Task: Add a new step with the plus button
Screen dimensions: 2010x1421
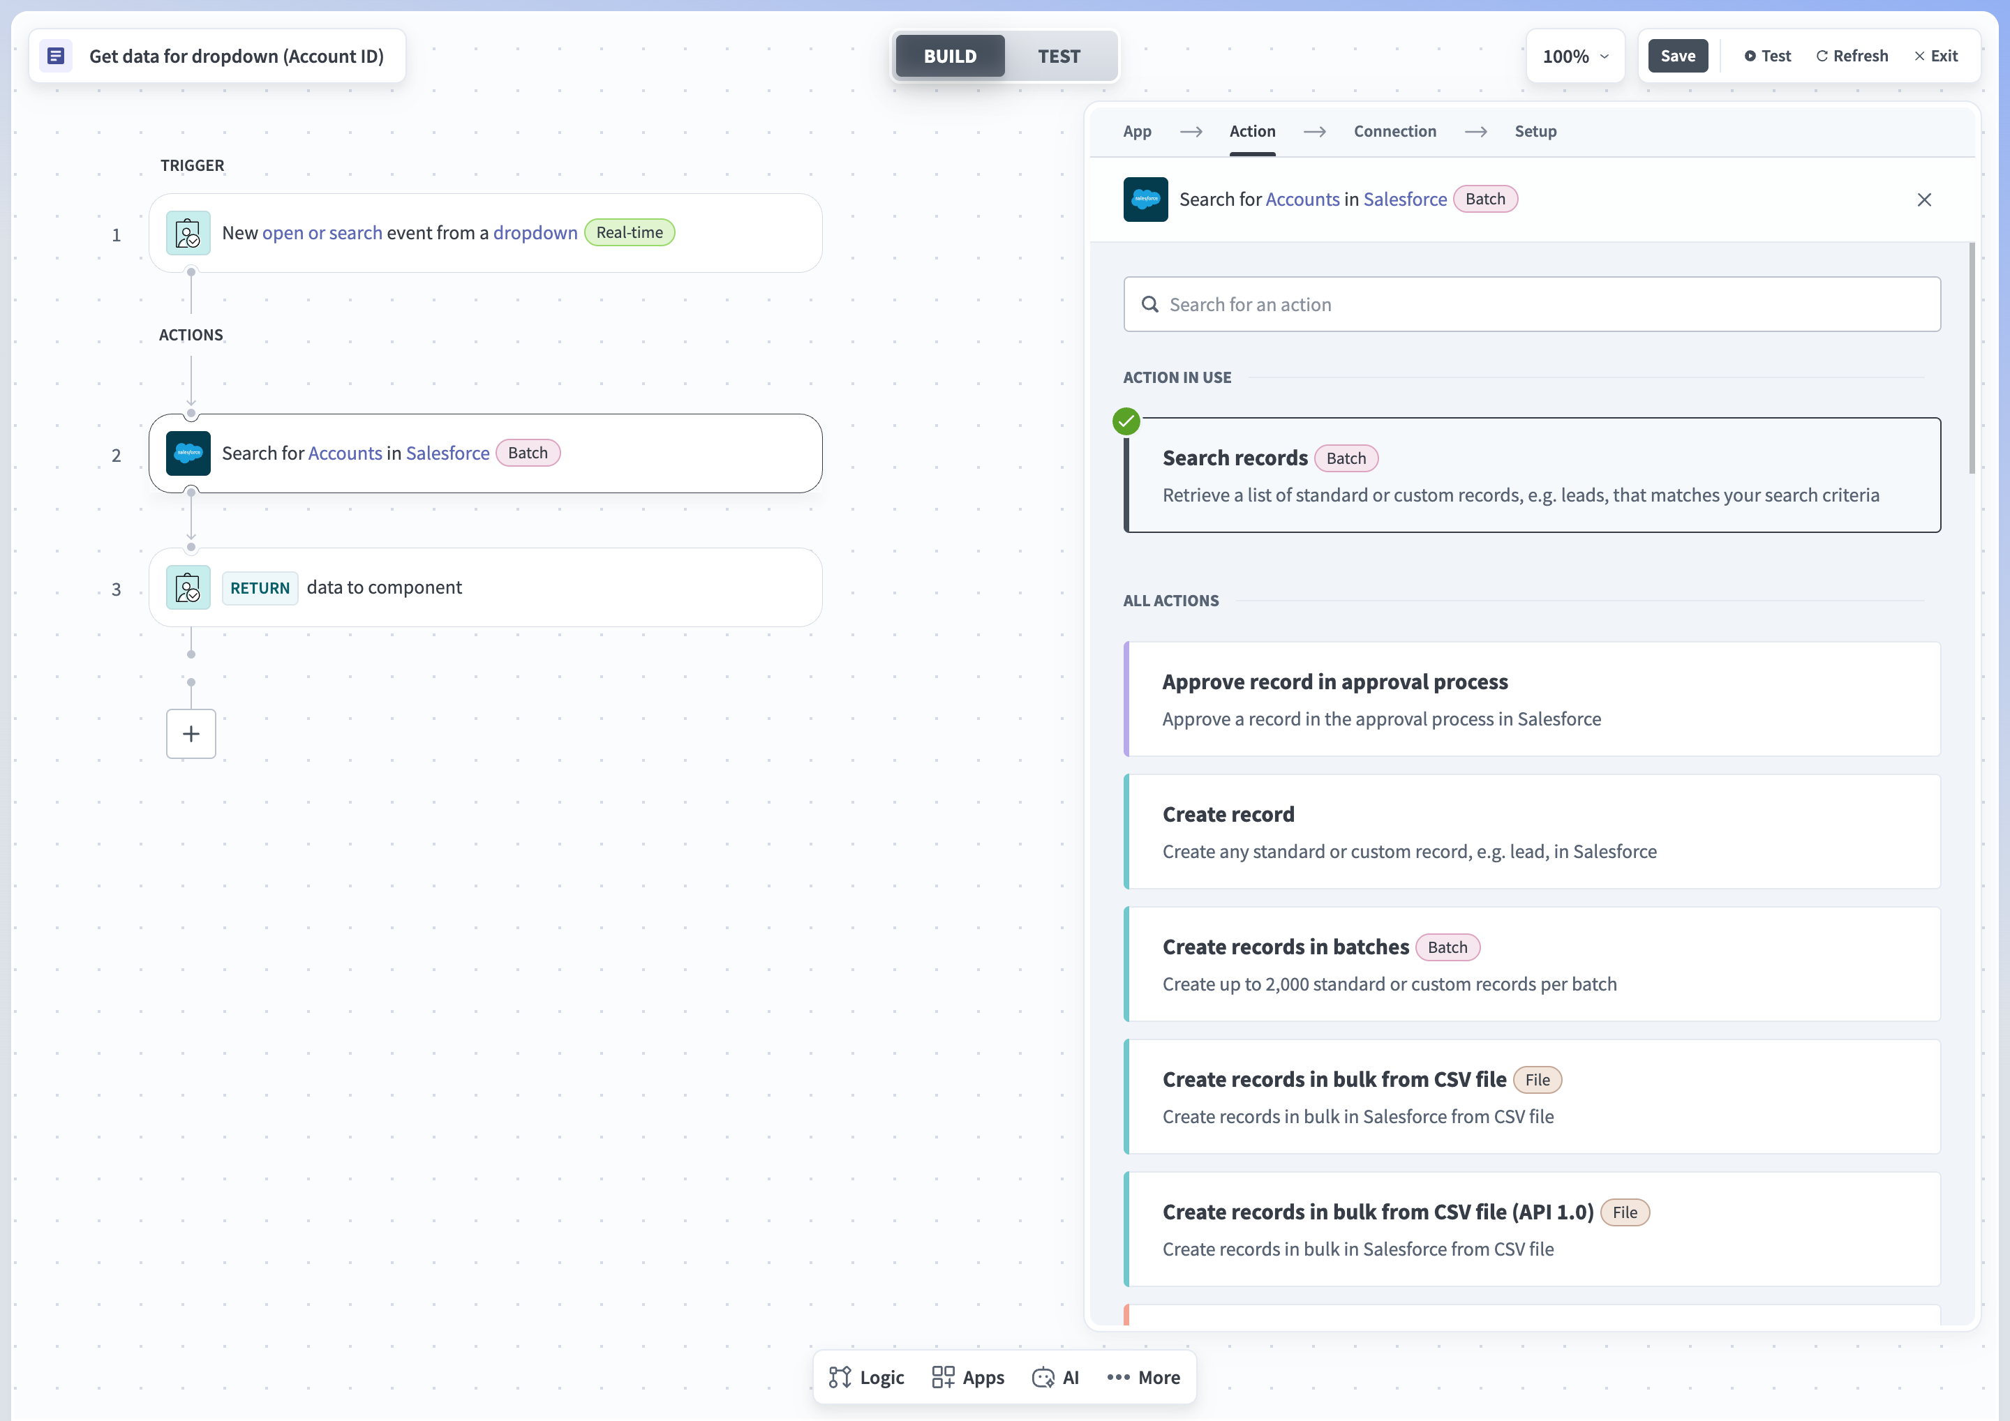Action: [x=191, y=733]
